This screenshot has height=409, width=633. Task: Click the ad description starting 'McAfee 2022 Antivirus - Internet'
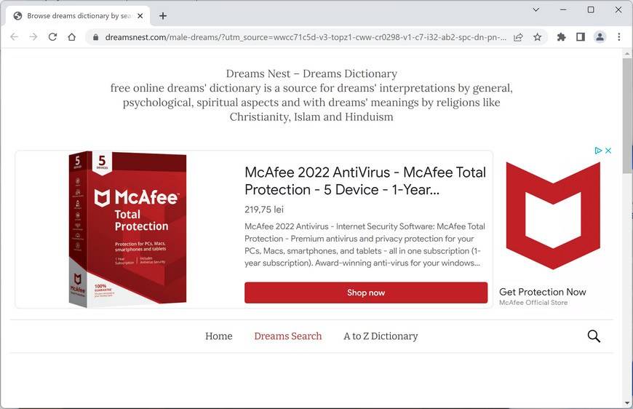[x=365, y=245]
